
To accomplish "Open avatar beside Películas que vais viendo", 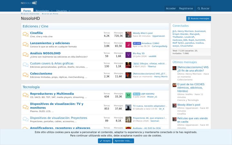I will coord(174,119).
